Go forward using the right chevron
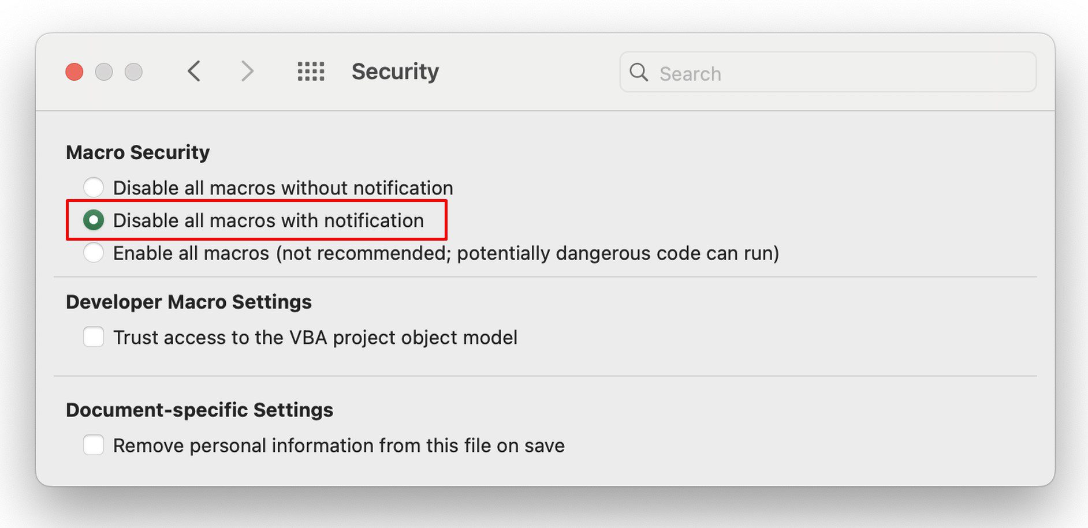The image size is (1088, 528). 247,72
